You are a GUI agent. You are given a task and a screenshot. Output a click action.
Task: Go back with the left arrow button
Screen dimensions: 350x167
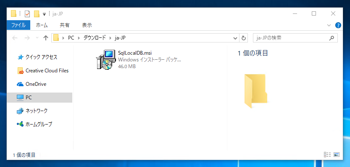(15, 38)
